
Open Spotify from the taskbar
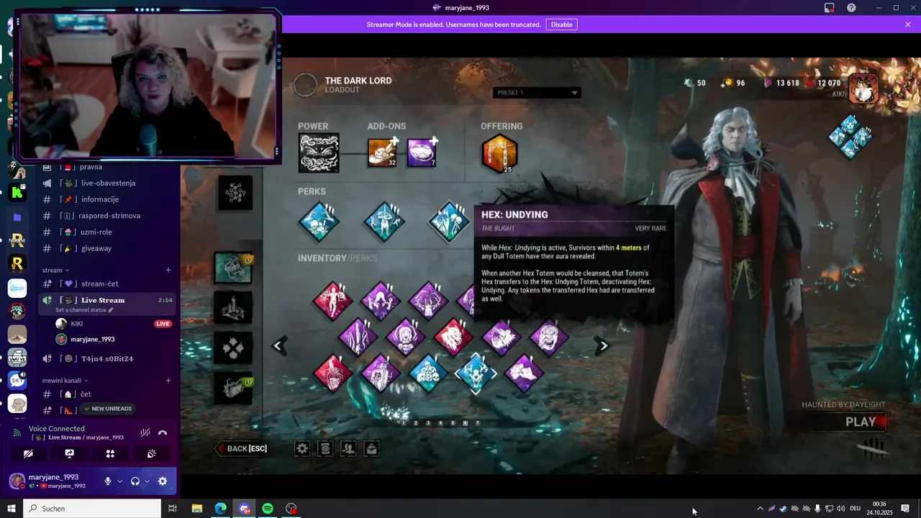[268, 509]
